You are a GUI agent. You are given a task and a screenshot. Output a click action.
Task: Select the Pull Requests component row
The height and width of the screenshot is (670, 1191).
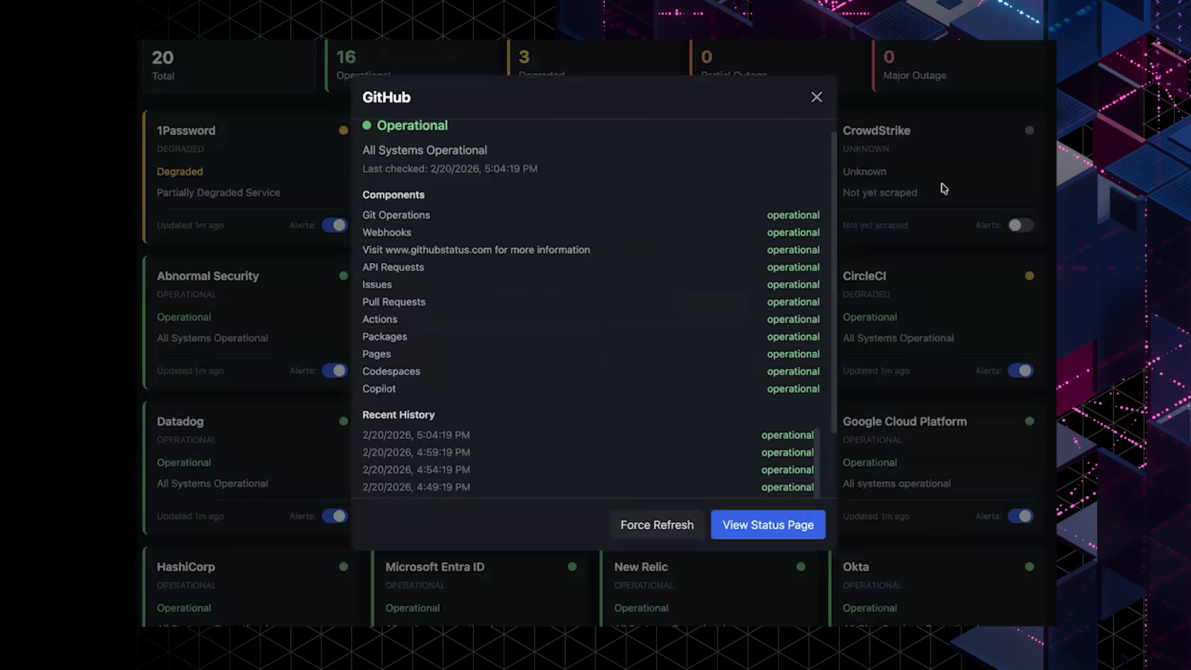(591, 302)
